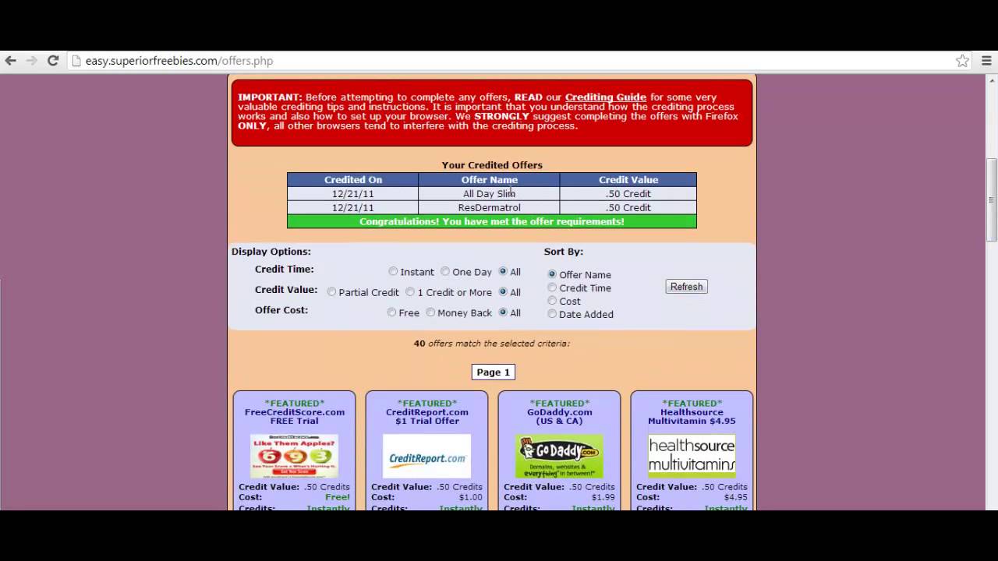Click .50 Credit in ResDermatrol row
This screenshot has width=998, height=561.
tap(628, 208)
